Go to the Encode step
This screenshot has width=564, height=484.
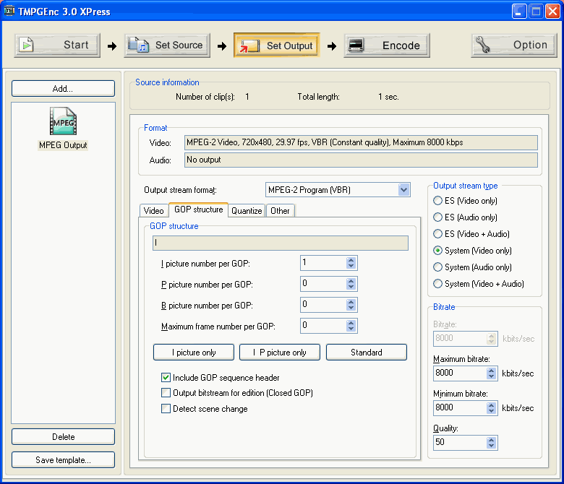pos(387,46)
